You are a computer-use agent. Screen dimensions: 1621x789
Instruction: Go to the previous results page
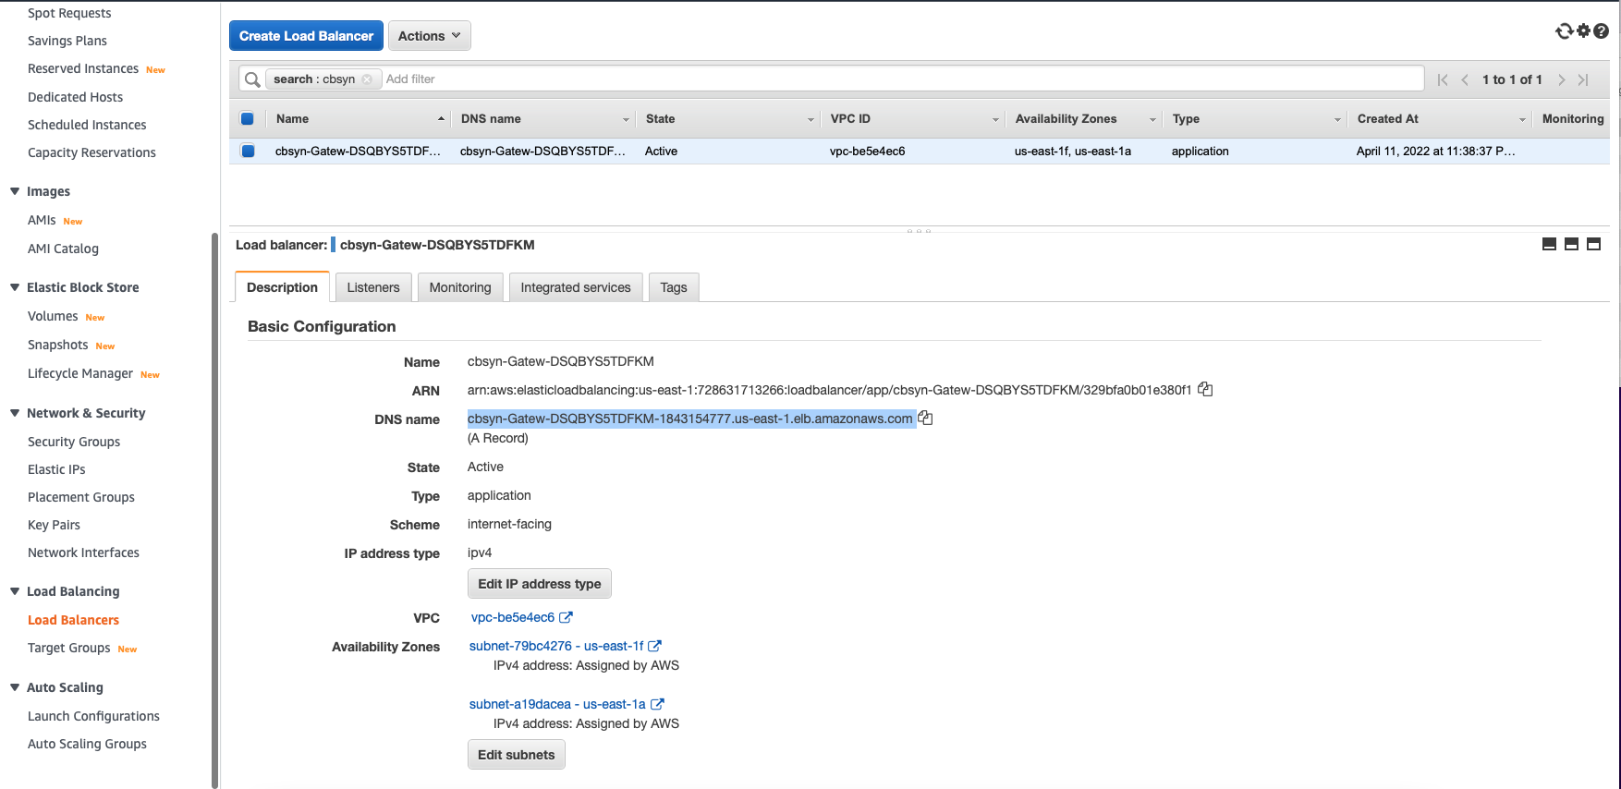tap(1465, 80)
